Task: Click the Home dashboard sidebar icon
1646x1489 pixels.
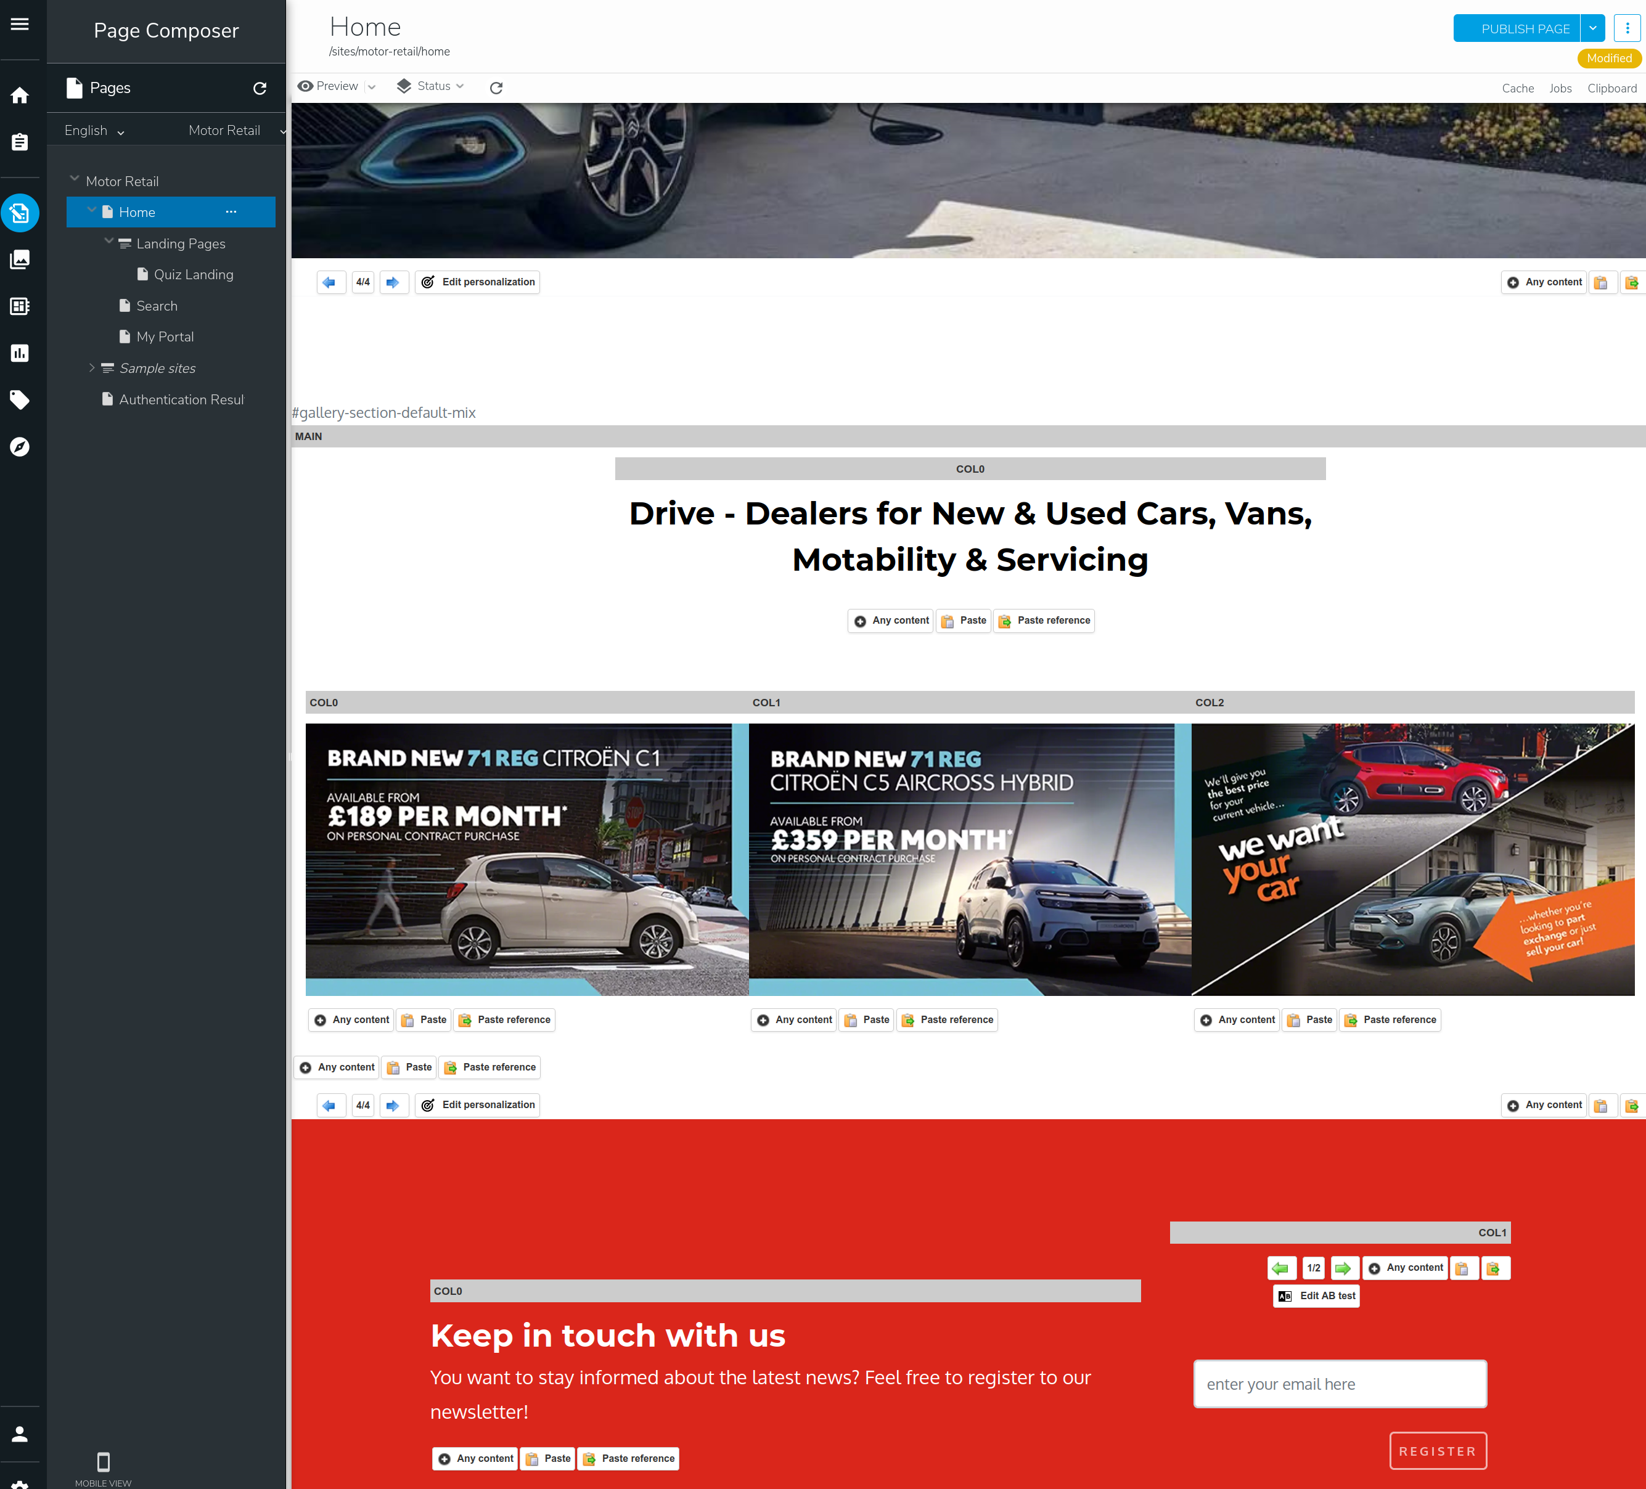Action: [20, 96]
